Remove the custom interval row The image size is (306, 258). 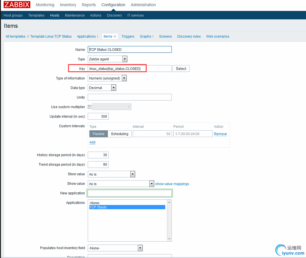(220, 134)
